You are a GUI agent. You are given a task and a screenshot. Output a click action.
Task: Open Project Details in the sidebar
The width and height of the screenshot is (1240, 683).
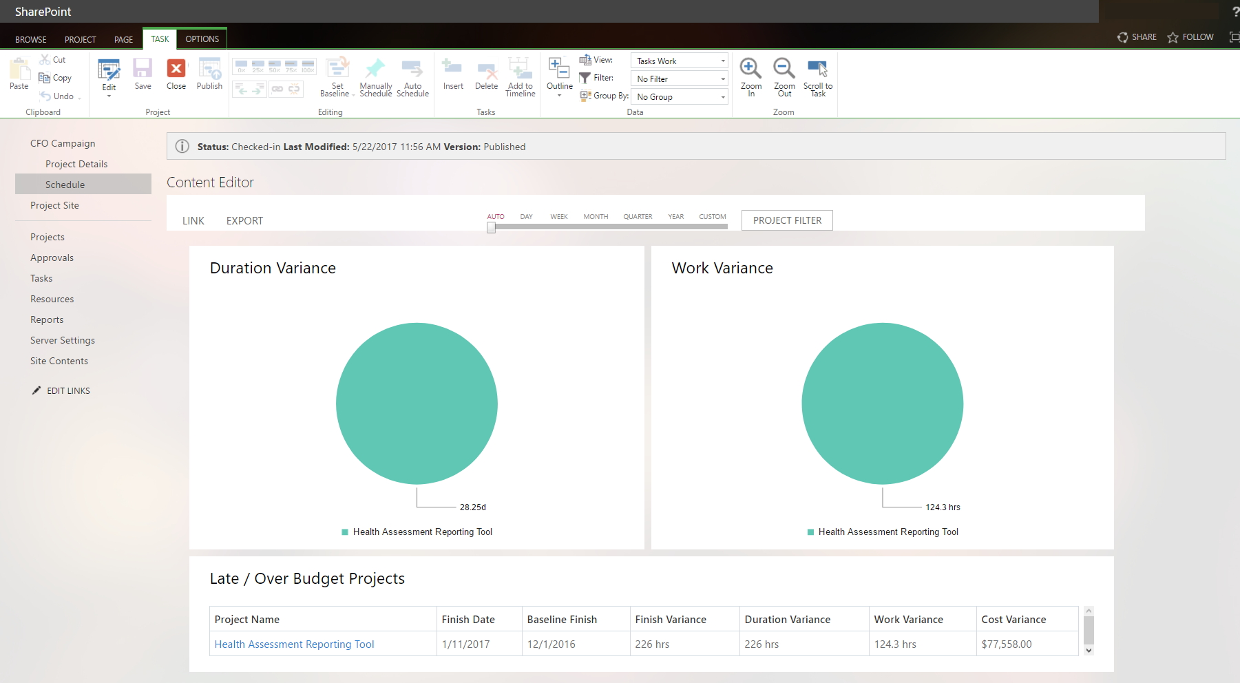click(76, 164)
